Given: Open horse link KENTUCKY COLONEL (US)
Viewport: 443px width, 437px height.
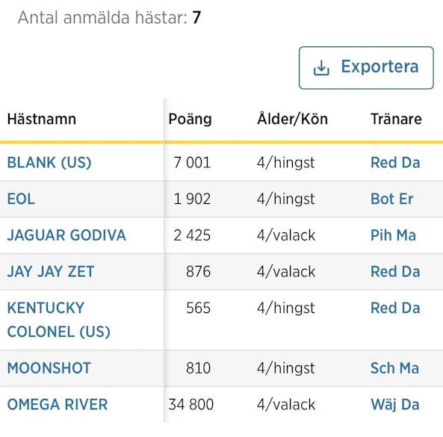Looking at the screenshot, I should (x=58, y=320).
